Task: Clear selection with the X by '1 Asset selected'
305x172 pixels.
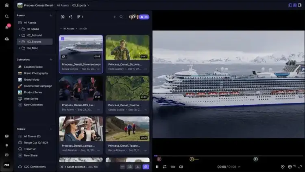Action: (62, 167)
